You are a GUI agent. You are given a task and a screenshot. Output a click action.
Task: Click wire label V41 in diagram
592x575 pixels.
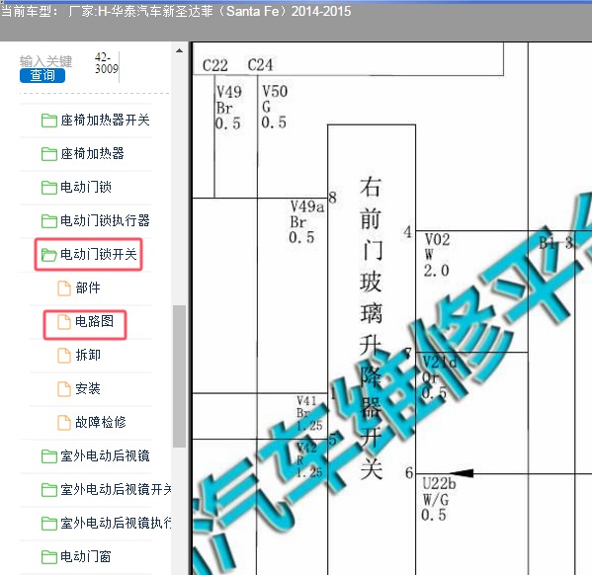tap(306, 400)
